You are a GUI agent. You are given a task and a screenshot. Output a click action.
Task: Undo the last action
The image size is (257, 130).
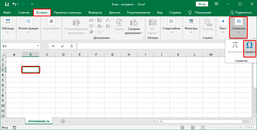point(14,4)
